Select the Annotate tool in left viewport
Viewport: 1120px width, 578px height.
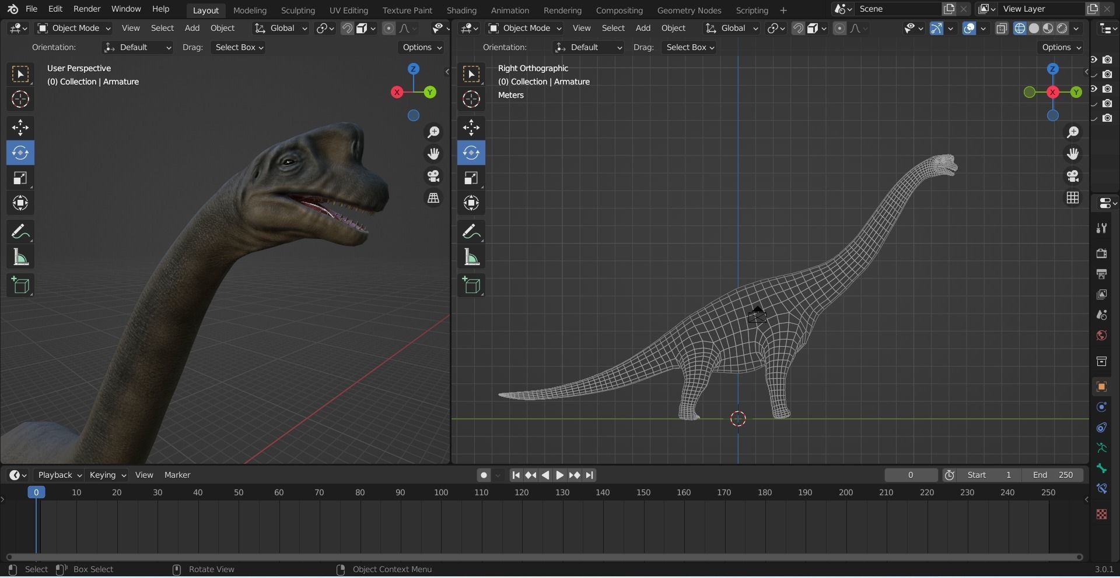pyautogui.click(x=20, y=232)
